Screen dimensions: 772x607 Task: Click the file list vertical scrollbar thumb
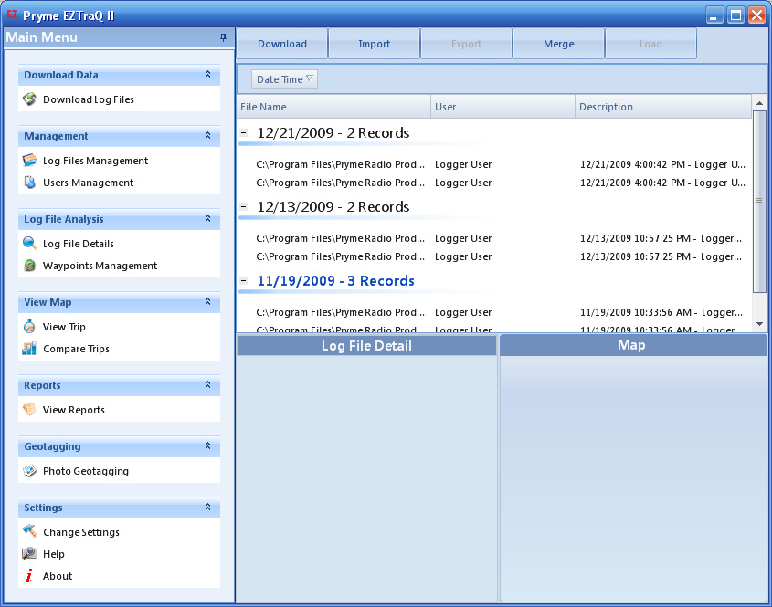(x=759, y=201)
